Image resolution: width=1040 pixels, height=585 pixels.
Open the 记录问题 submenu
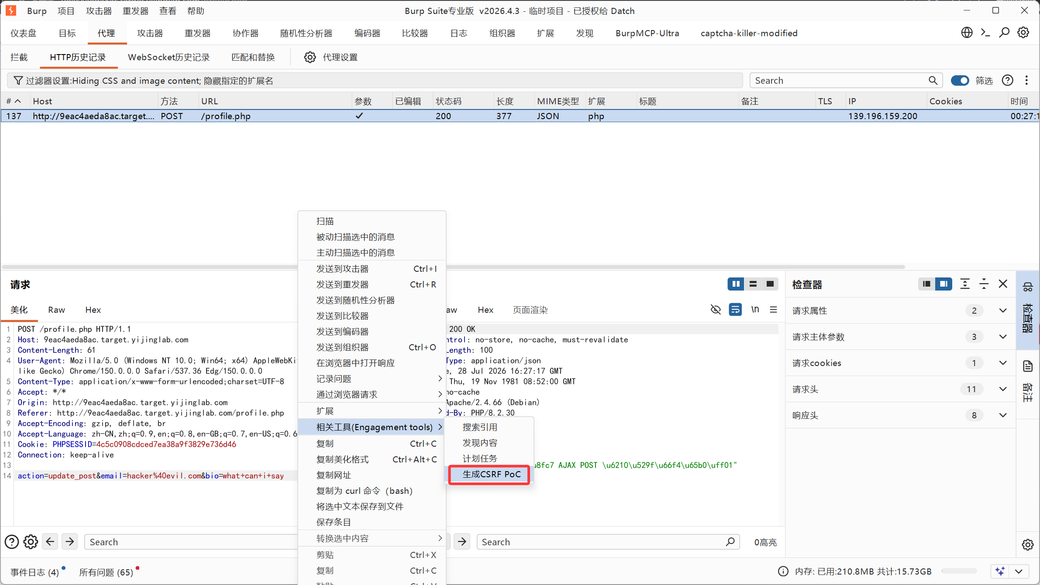(372, 379)
